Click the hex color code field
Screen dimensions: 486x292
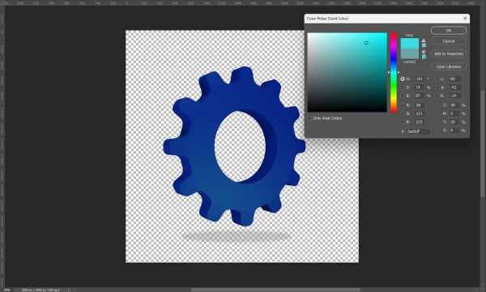[x=418, y=131]
